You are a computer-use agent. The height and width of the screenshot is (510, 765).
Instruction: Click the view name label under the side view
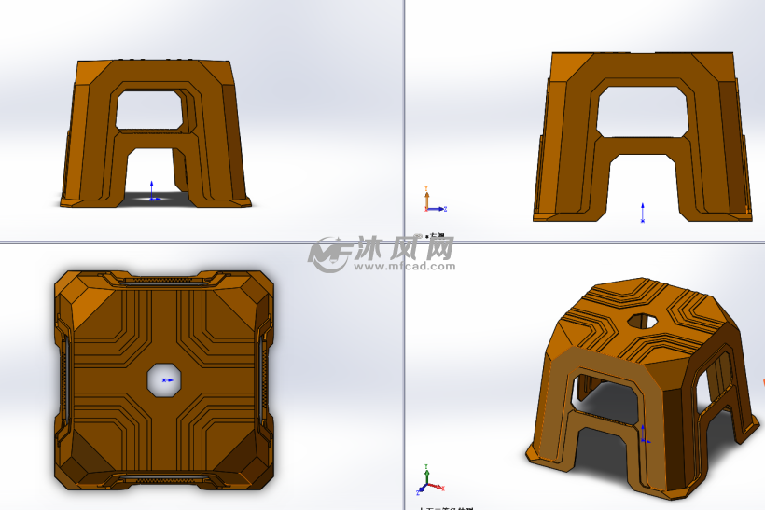(x=437, y=237)
